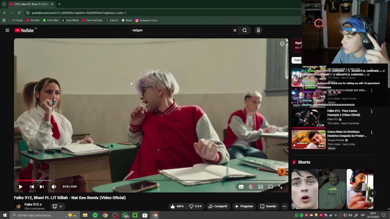Reload the YouTube page
This screenshot has height=219, width=390.
19,13
